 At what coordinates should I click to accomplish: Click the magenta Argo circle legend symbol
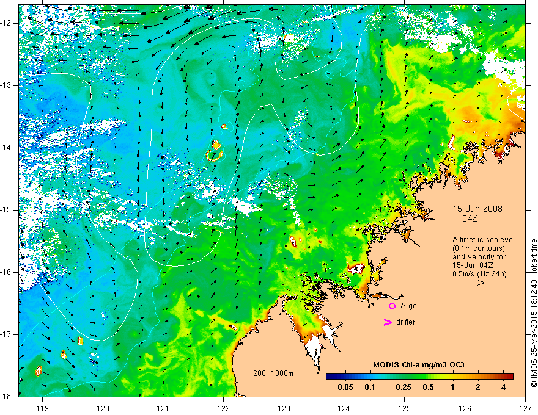(x=392, y=306)
